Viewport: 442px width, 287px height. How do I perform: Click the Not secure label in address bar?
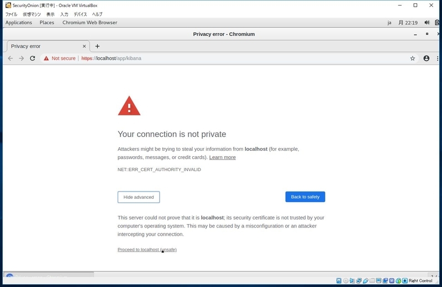click(x=64, y=59)
